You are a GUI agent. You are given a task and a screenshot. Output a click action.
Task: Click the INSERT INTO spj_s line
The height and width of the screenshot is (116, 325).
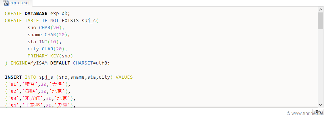click(69, 77)
